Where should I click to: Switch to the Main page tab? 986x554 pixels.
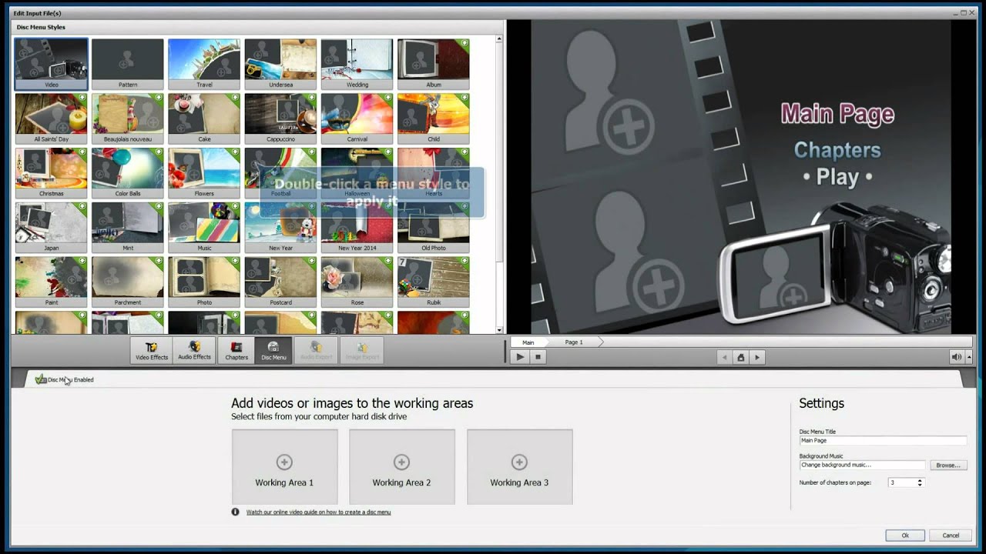528,342
